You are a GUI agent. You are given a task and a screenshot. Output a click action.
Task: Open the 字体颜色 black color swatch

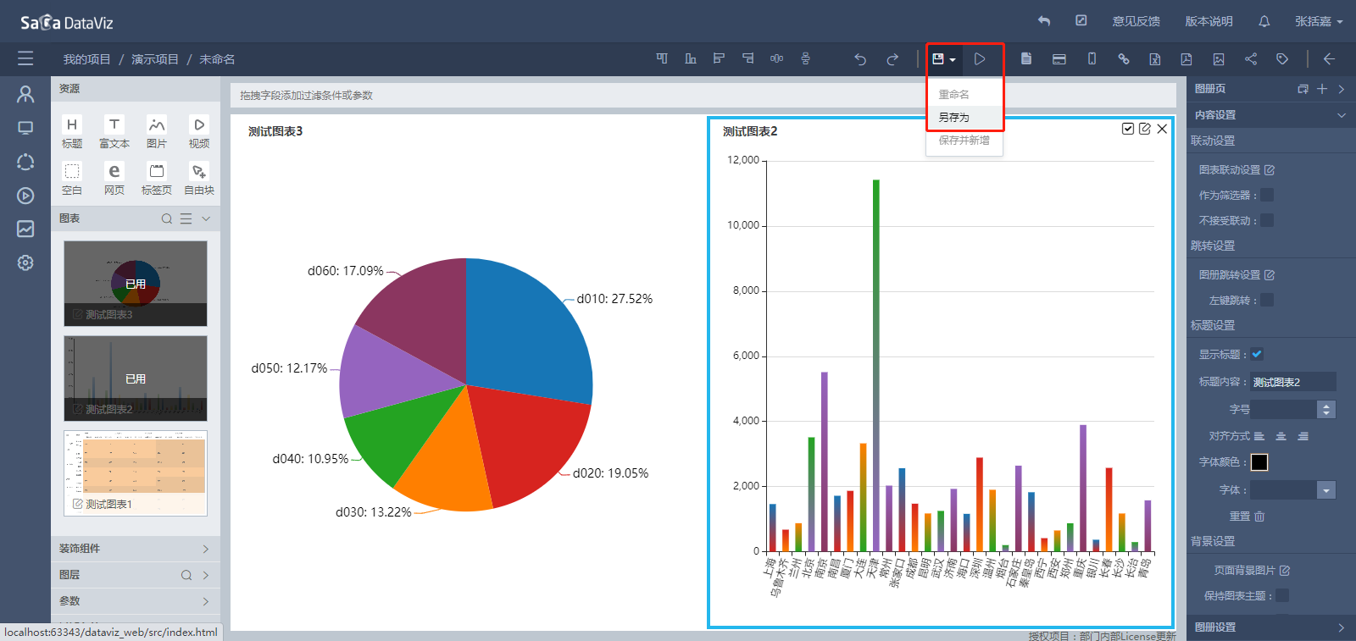click(x=1259, y=462)
